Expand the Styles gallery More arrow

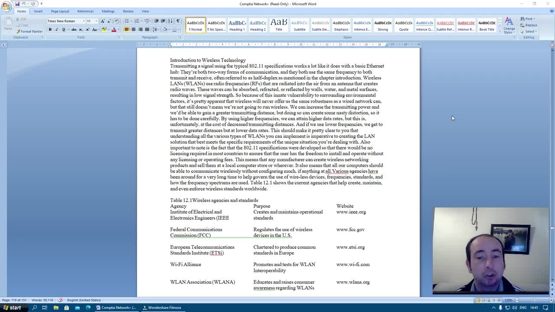499,31
